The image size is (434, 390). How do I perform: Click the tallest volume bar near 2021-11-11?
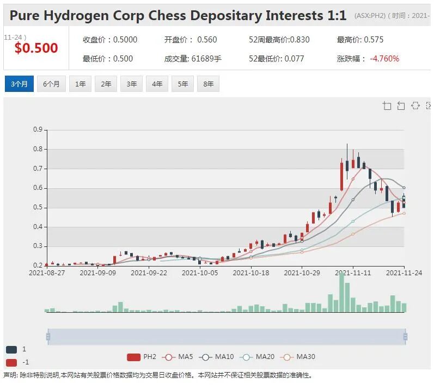[341, 292]
